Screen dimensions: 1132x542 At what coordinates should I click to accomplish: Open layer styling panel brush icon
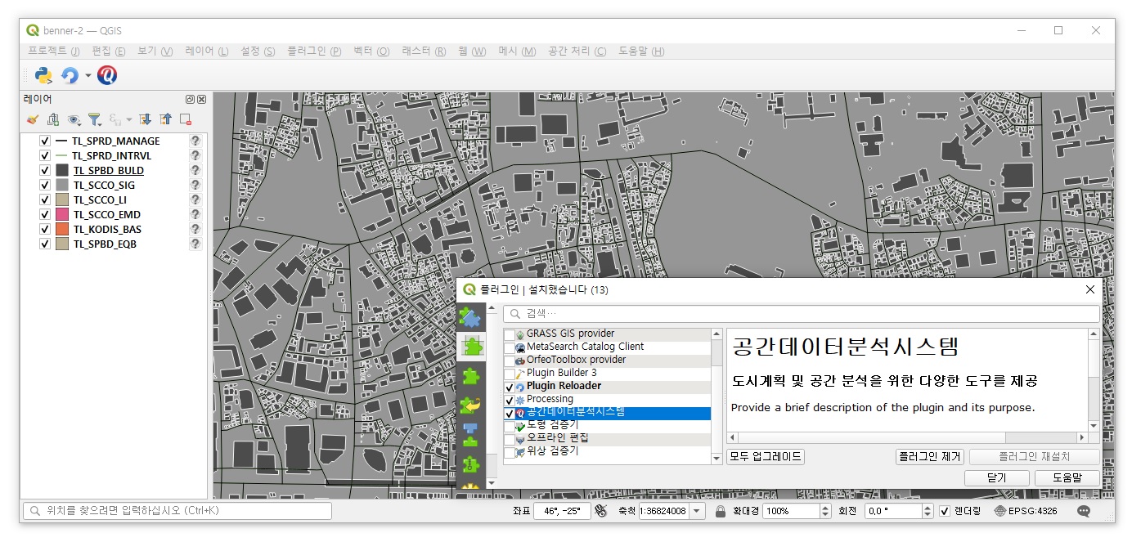(x=33, y=119)
